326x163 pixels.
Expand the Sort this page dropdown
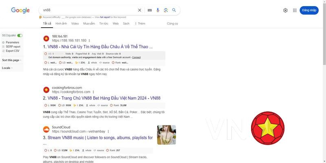[x=12, y=60]
